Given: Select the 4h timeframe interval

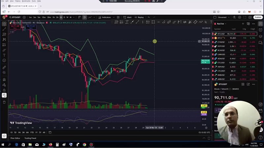Looking at the screenshot, I should point(61,17).
